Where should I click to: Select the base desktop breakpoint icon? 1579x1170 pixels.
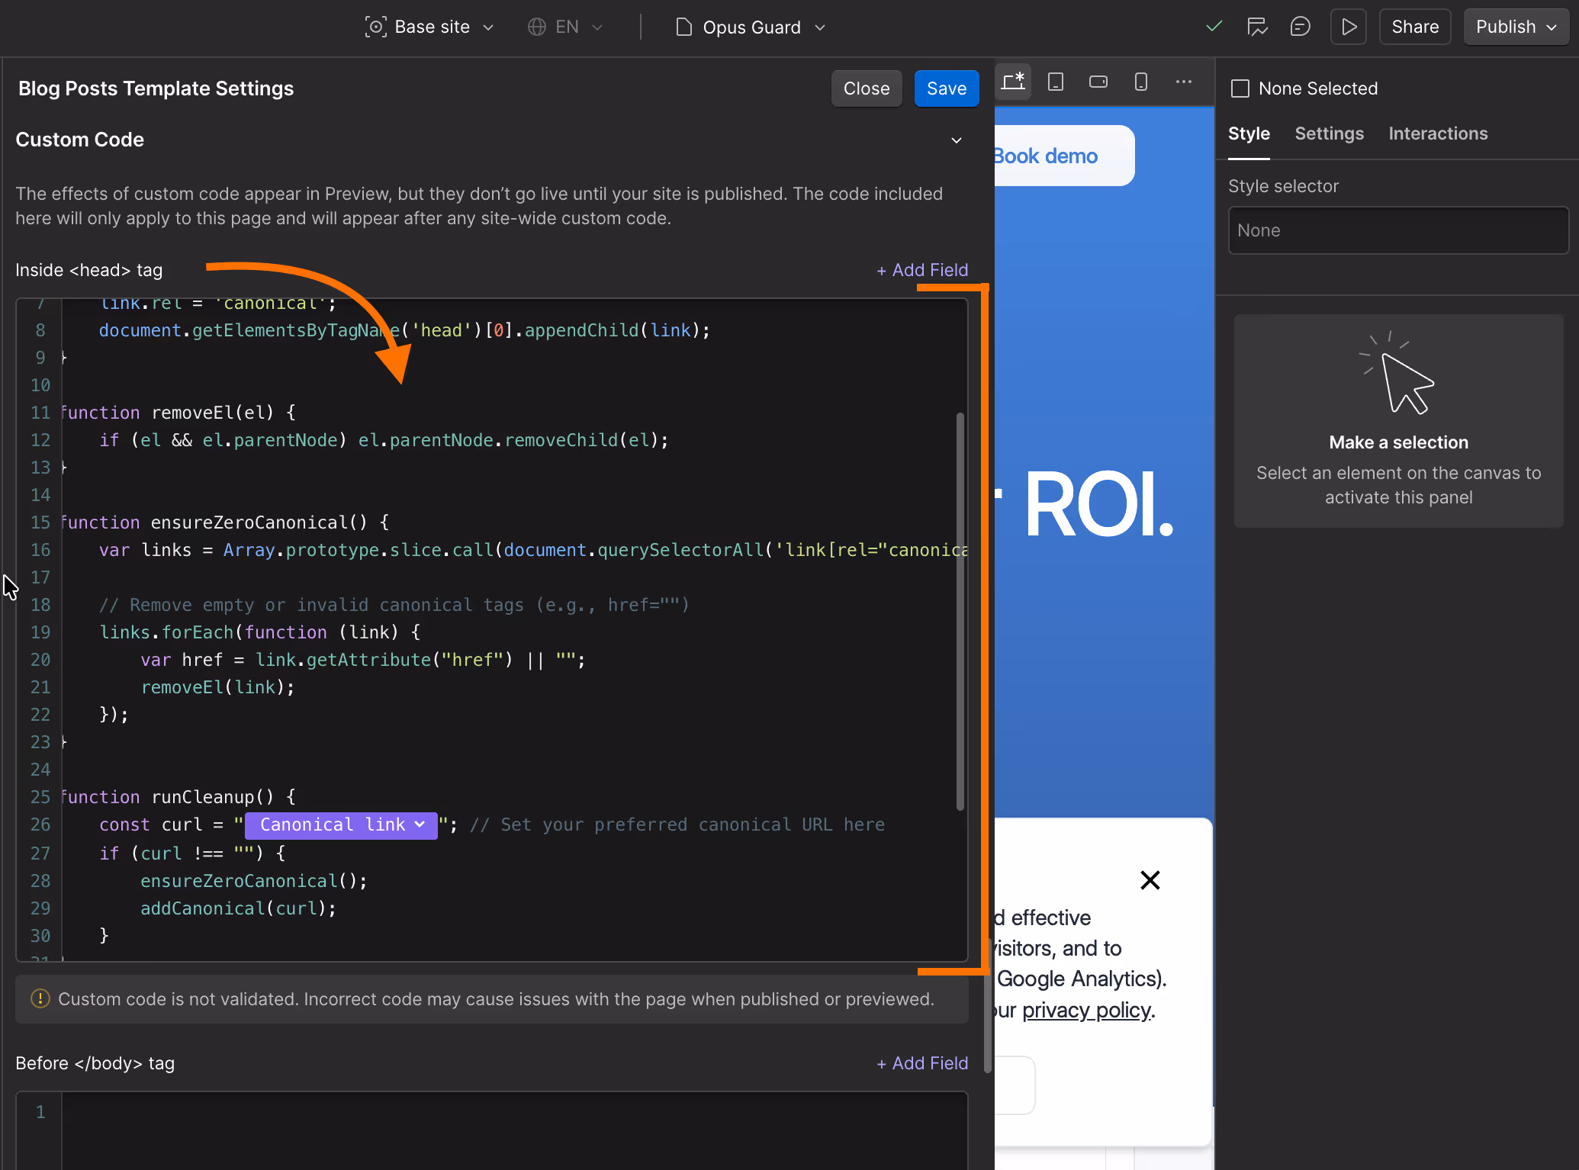pyautogui.click(x=1013, y=82)
